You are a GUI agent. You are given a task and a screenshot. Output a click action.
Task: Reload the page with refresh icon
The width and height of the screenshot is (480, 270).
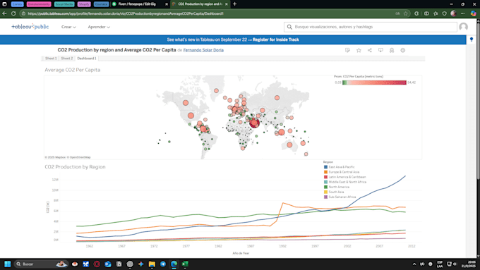point(13,13)
